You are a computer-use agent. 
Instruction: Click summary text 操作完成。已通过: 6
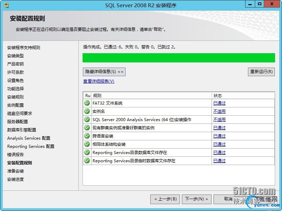[x=103, y=47]
